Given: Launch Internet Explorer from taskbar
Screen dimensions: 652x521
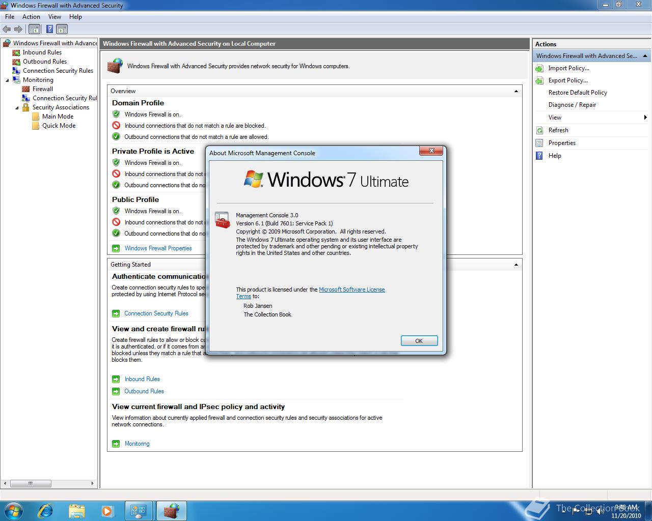Looking at the screenshot, I should tap(45, 511).
